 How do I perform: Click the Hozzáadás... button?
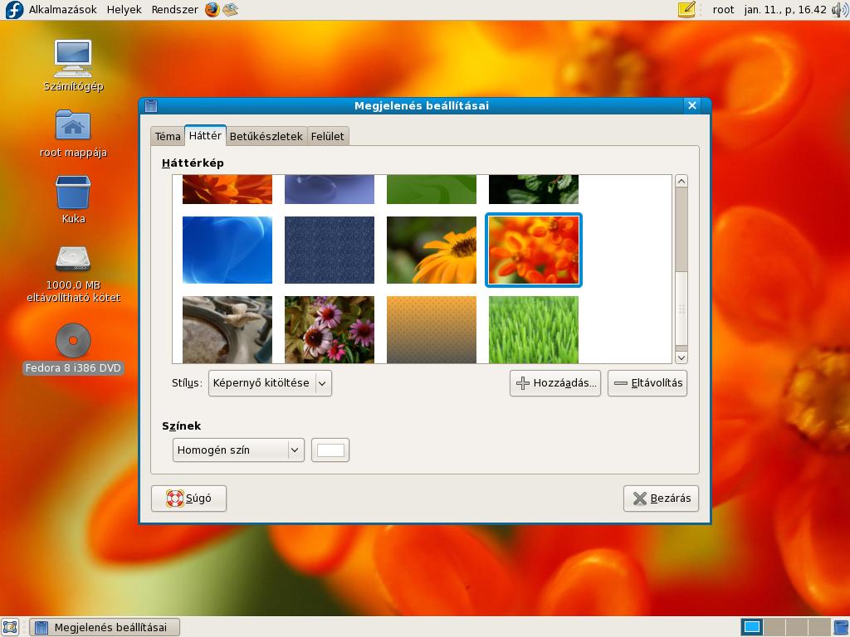click(x=555, y=383)
